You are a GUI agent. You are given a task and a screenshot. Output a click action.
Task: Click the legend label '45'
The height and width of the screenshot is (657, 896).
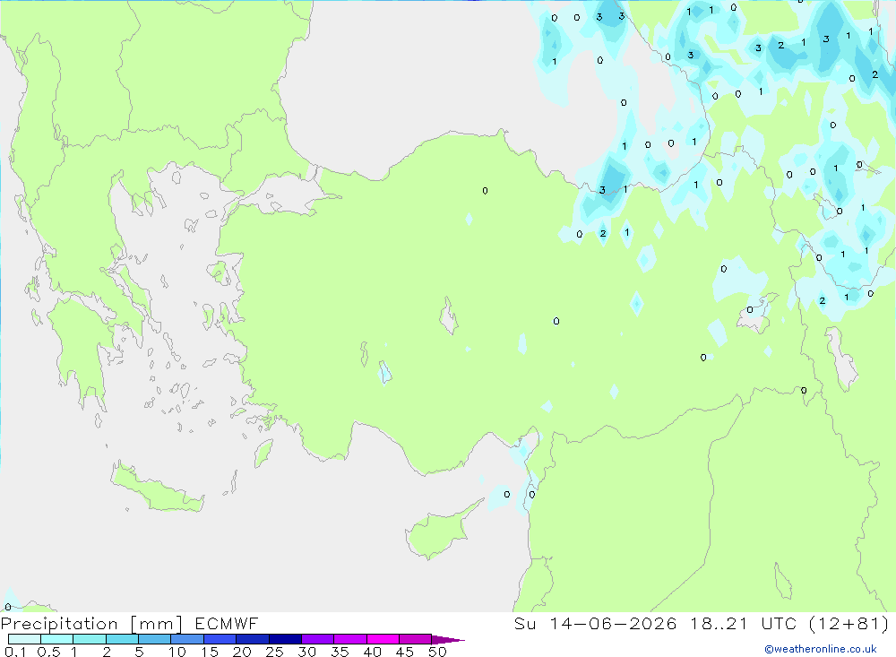tap(405, 652)
